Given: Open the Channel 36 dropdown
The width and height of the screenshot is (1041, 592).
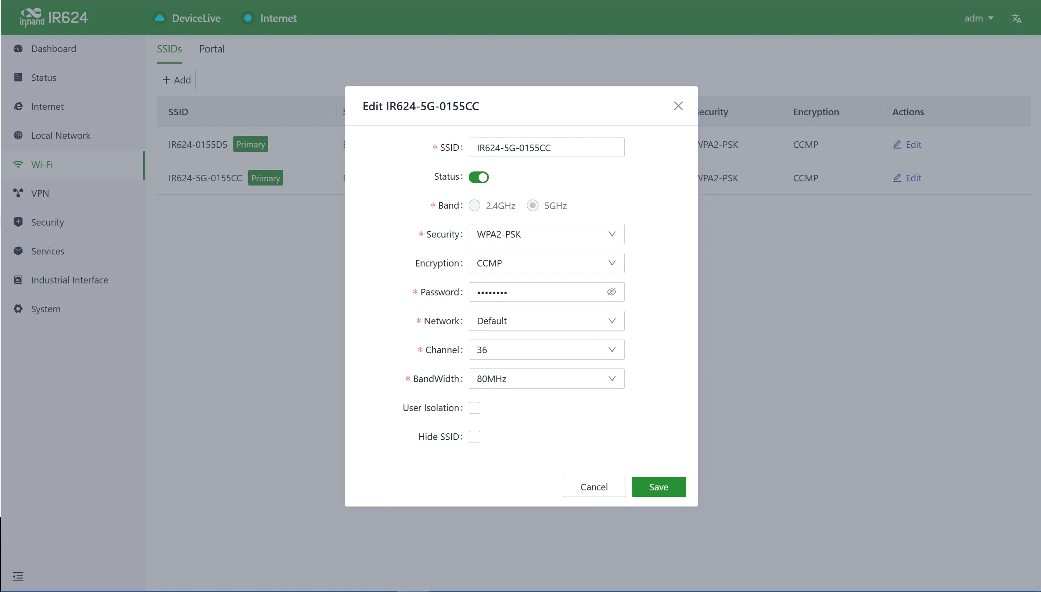Looking at the screenshot, I should point(546,350).
